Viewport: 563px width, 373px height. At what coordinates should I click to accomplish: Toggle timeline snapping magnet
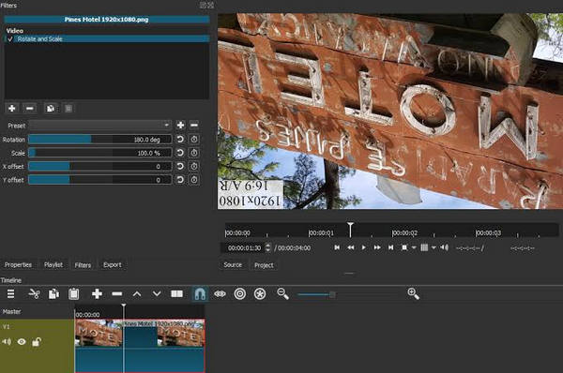tap(200, 293)
